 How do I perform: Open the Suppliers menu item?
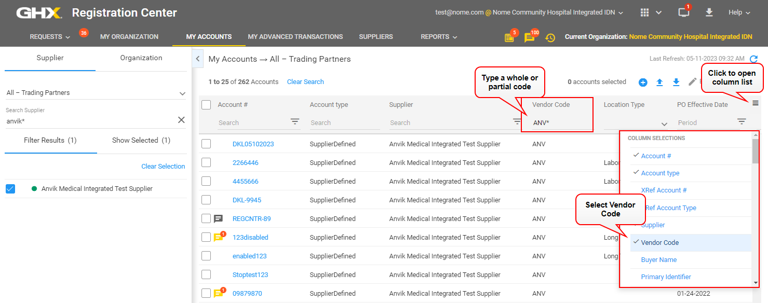click(x=376, y=37)
